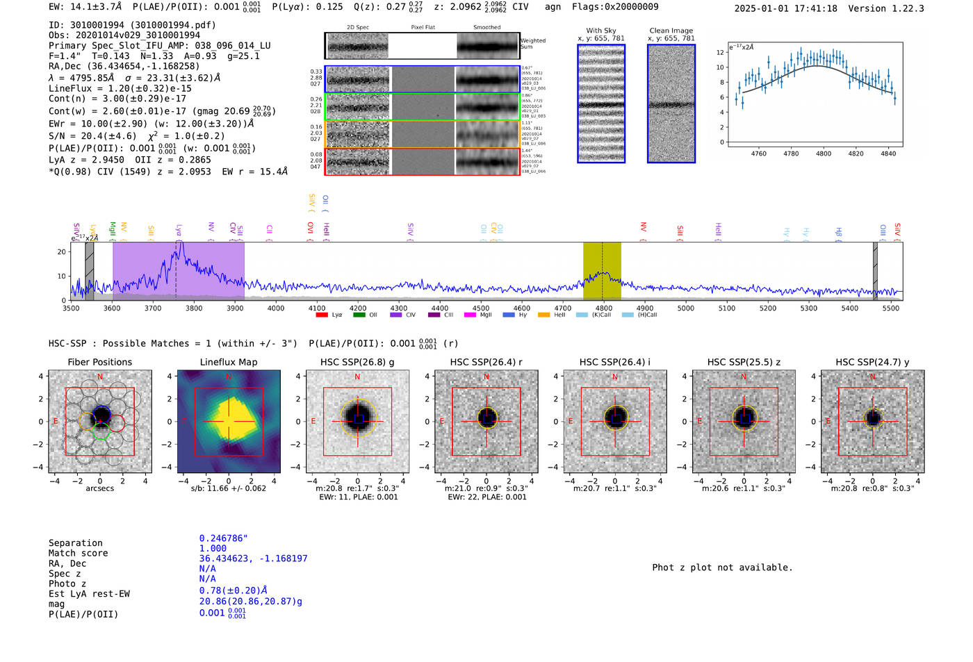Click the 'S/N = 20.4(±4.6)' line
This screenshot has width=973, height=662.
tap(92, 136)
